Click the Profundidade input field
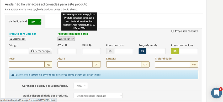Screen dimensions: 223x102 [x=172, y=64]
